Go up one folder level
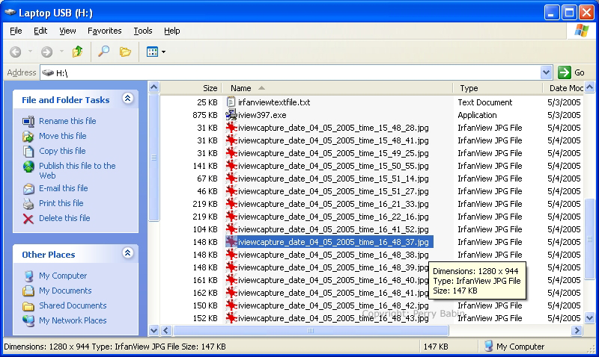Viewport: 599px width, 357px height. point(78,52)
